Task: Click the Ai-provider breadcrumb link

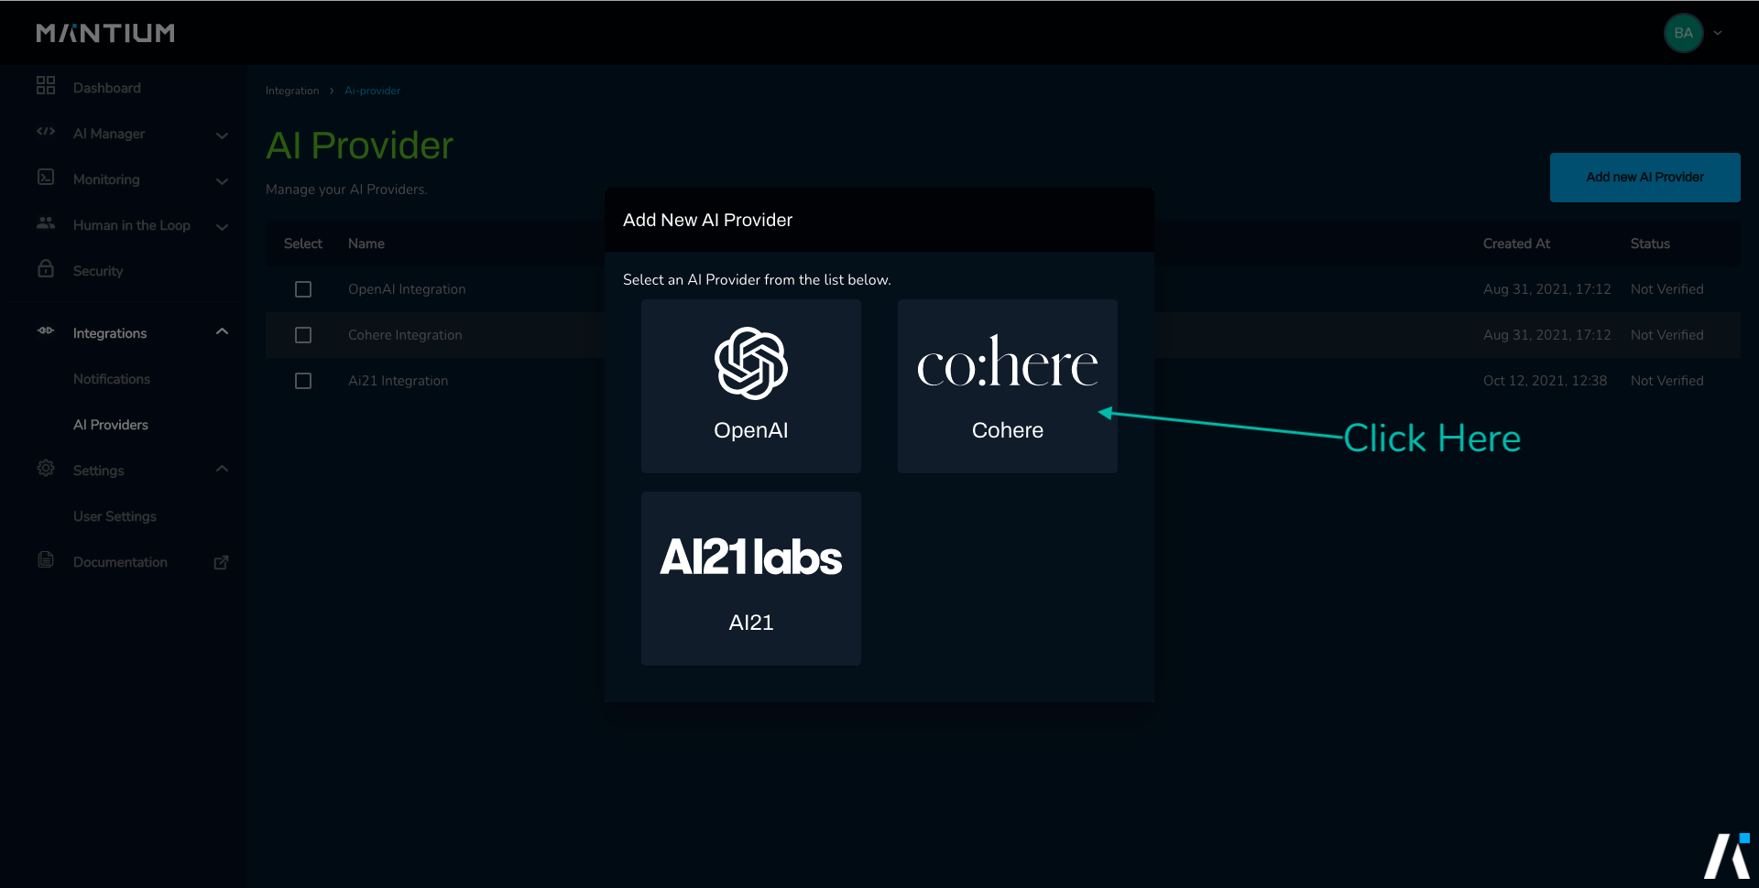Action: (372, 91)
